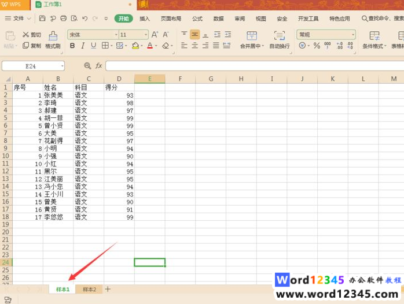Switch to the 数据 tab
Screen dimensions: 404x304
(x=218, y=18)
